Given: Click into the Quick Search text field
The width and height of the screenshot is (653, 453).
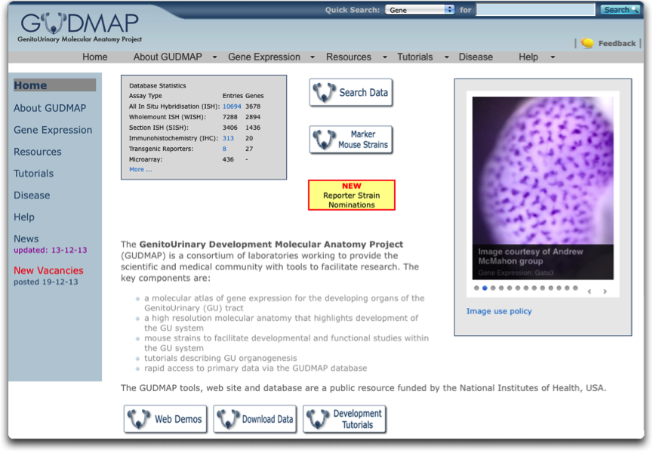Looking at the screenshot, I should click(x=535, y=10).
